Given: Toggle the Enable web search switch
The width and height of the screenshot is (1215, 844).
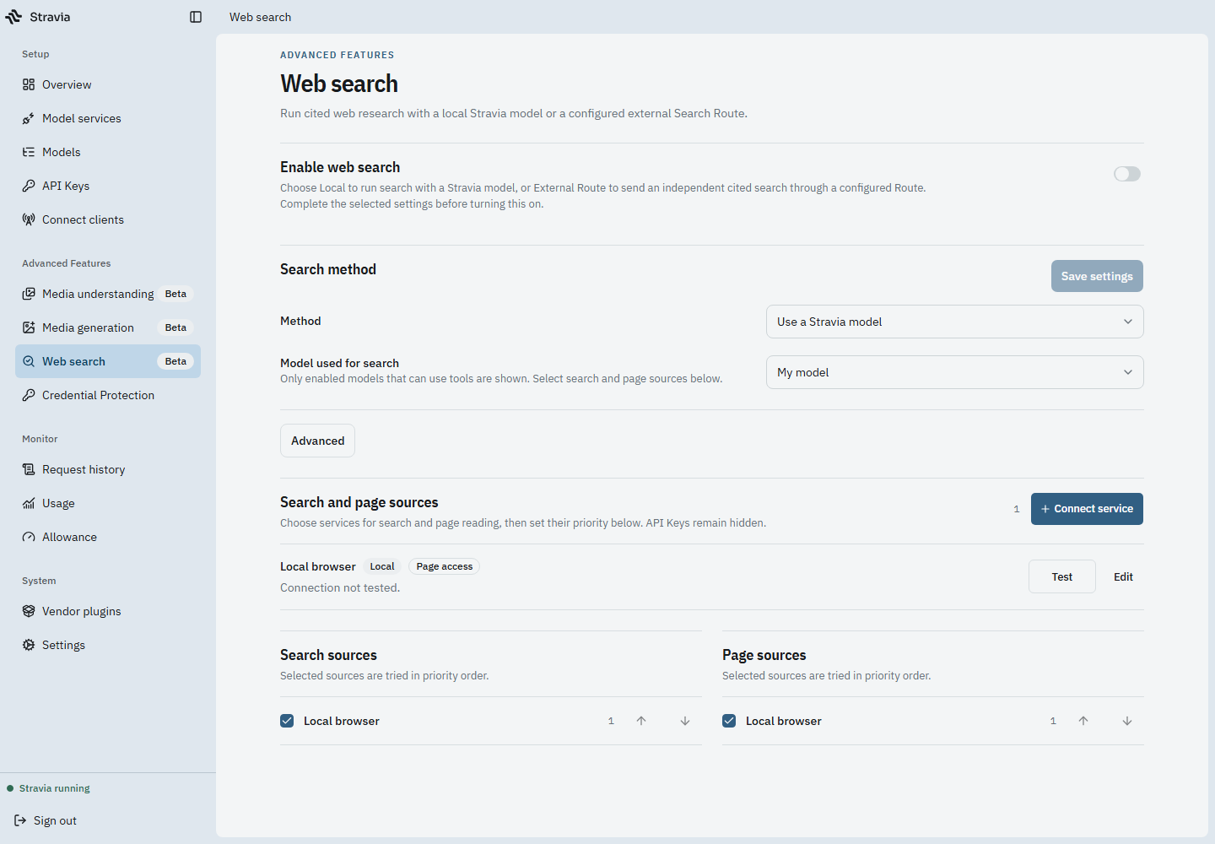Looking at the screenshot, I should (1127, 174).
